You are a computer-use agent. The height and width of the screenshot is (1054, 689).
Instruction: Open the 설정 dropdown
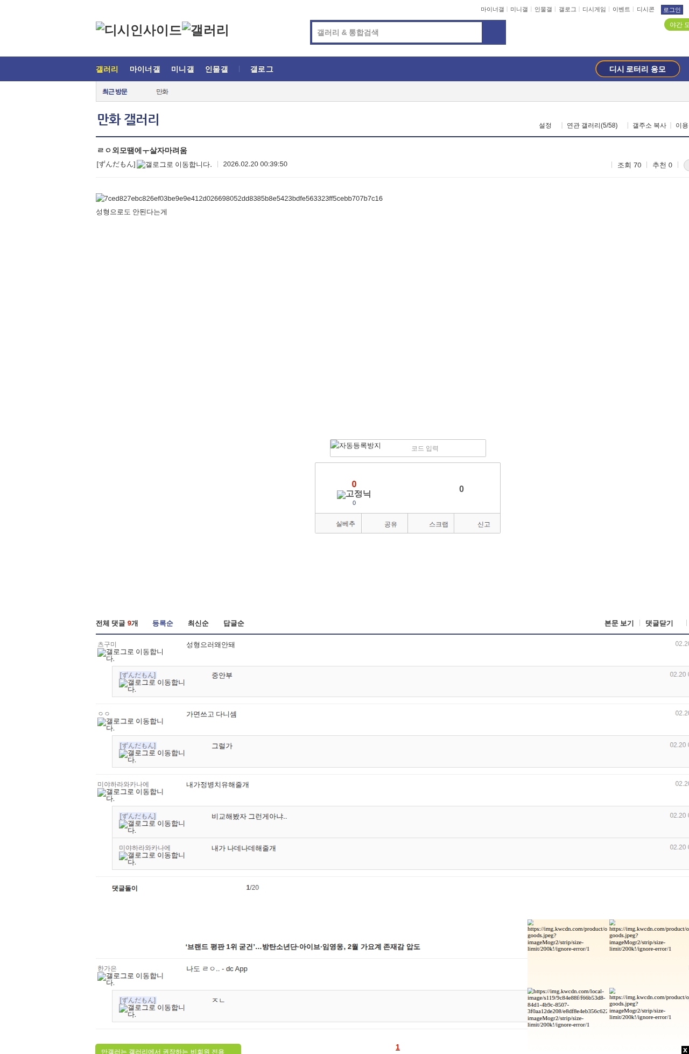coord(545,125)
